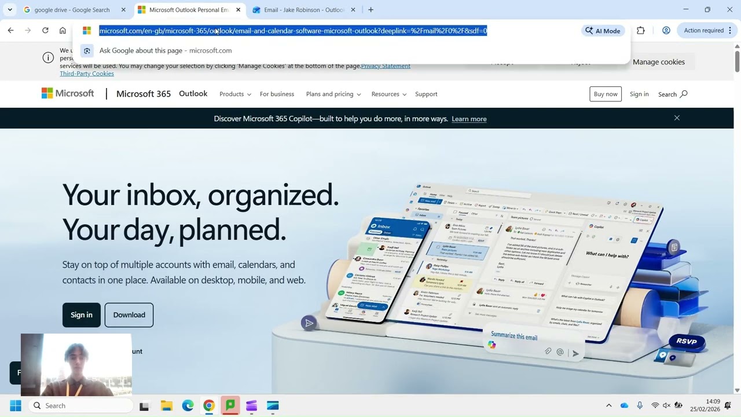Click the Manage cookies button
Screen dimensions: 741x417
(x=659, y=62)
